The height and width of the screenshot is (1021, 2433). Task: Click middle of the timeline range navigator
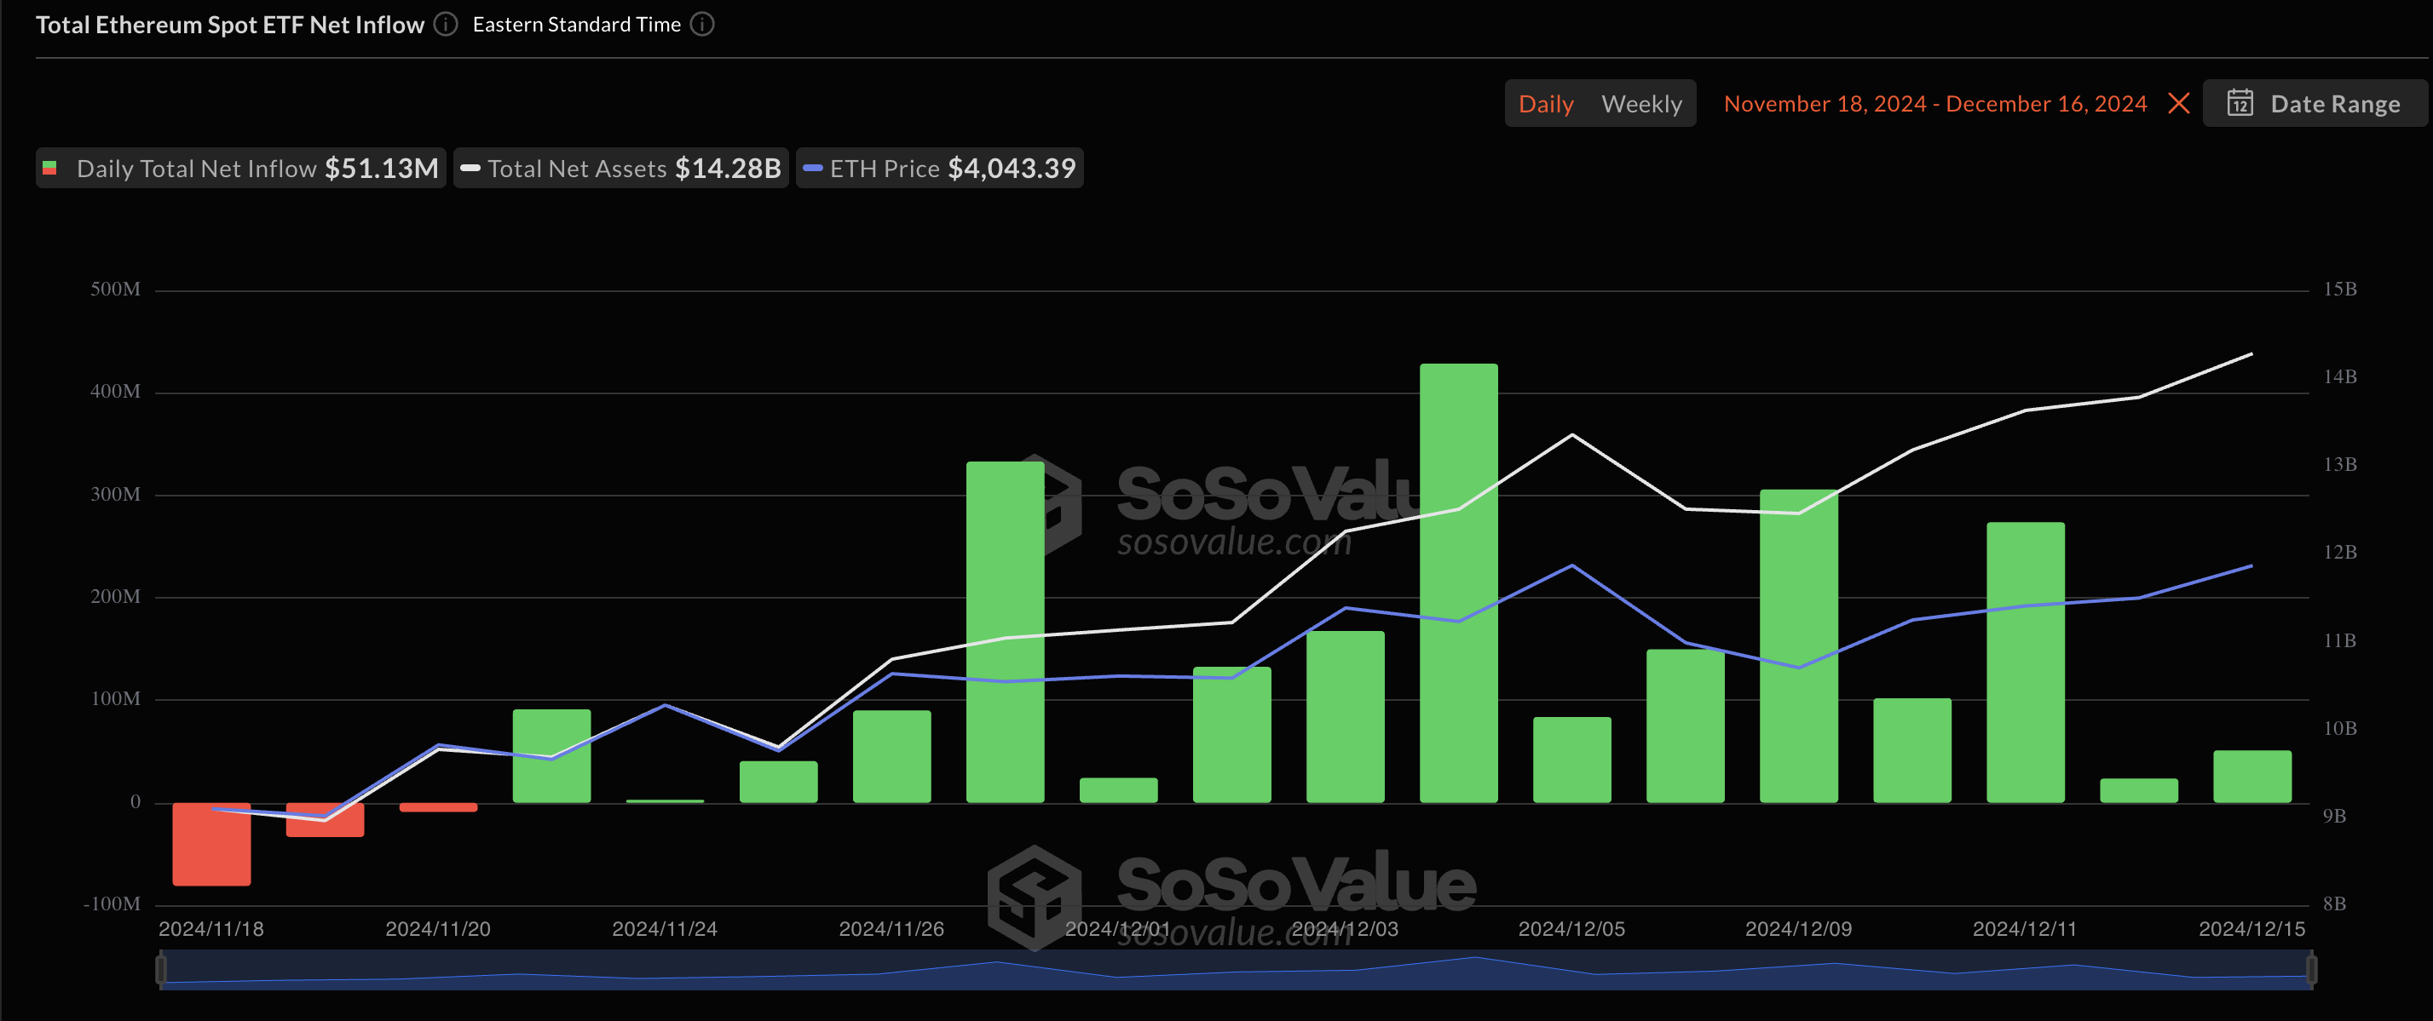1236,969
